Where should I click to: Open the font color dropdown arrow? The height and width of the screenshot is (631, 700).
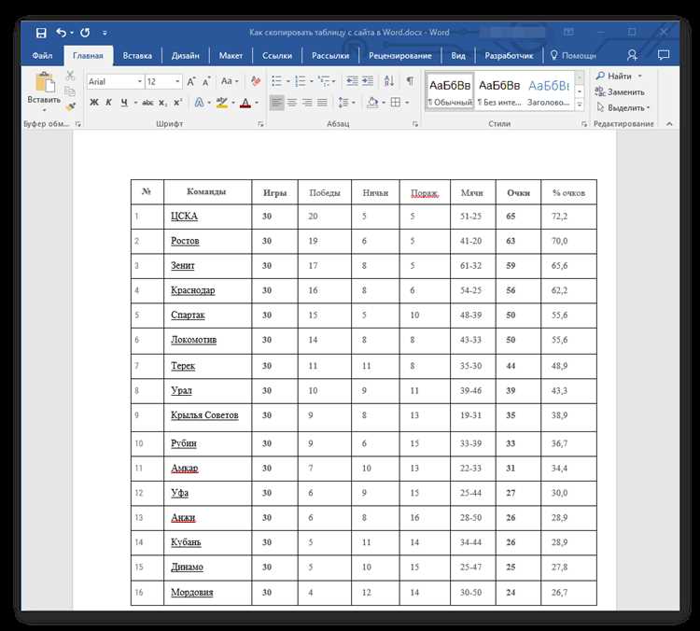pos(257,104)
